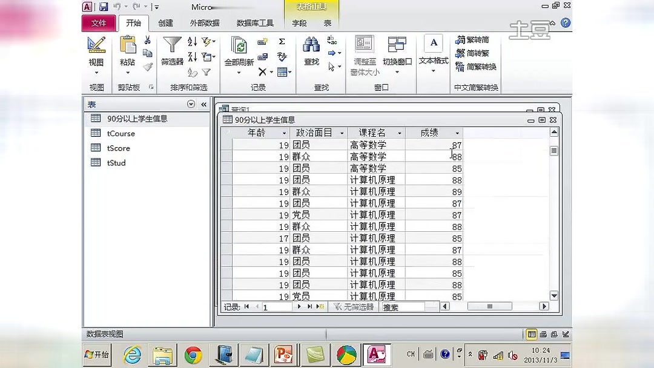Open the 外部数据 ribbon tab
The width and height of the screenshot is (654, 368).
pos(204,23)
